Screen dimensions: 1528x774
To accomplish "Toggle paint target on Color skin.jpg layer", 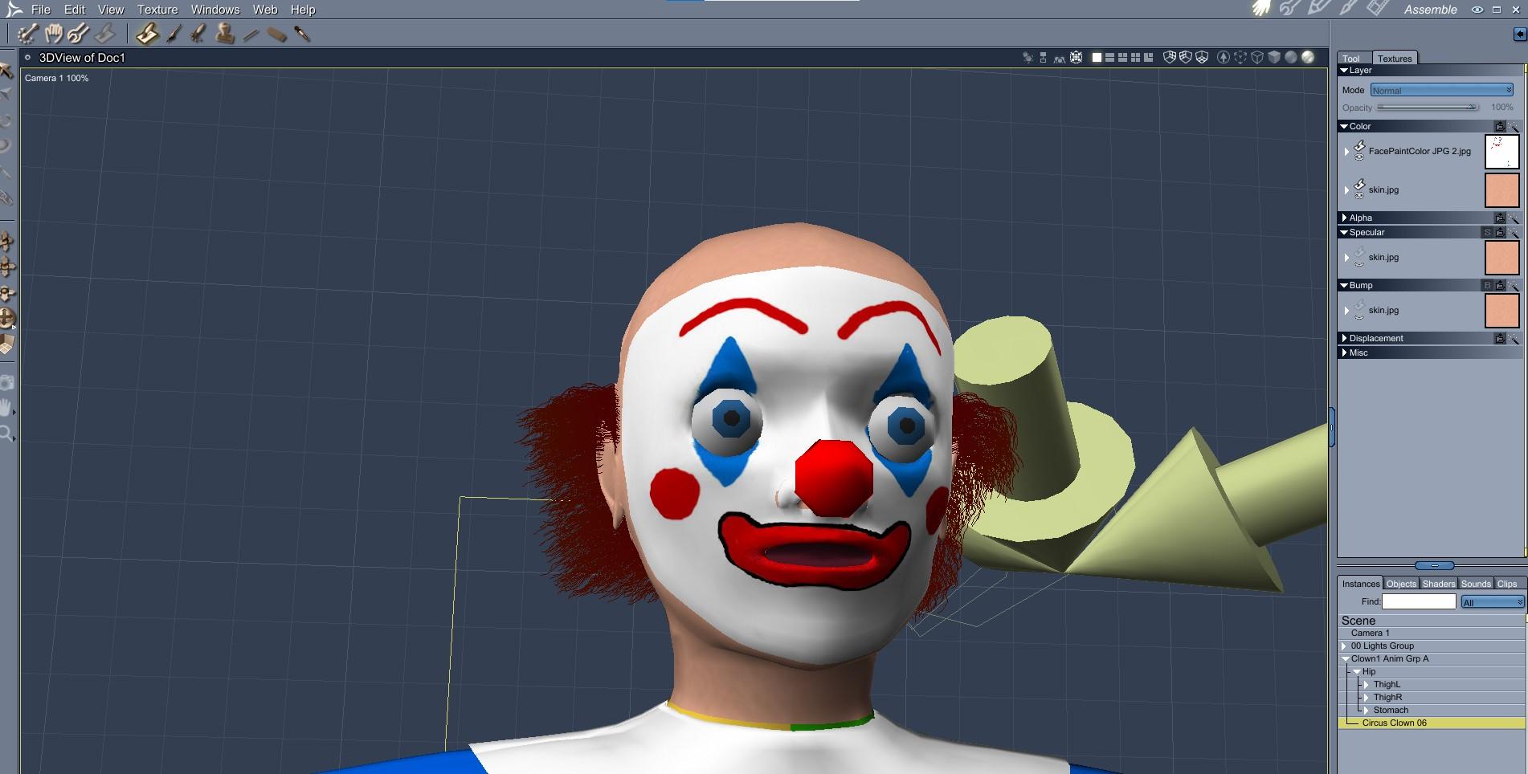I will [x=1359, y=185].
